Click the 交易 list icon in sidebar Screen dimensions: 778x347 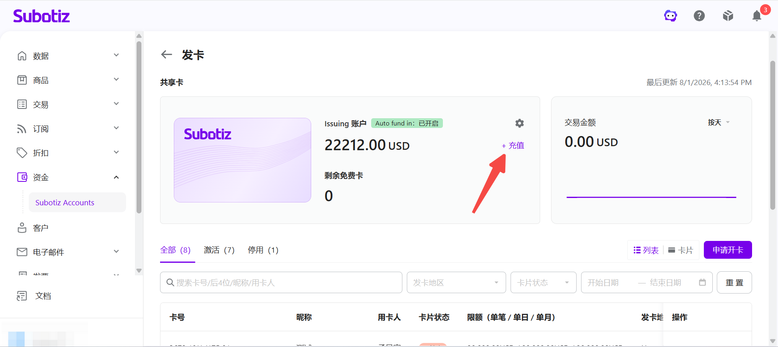[22, 104]
